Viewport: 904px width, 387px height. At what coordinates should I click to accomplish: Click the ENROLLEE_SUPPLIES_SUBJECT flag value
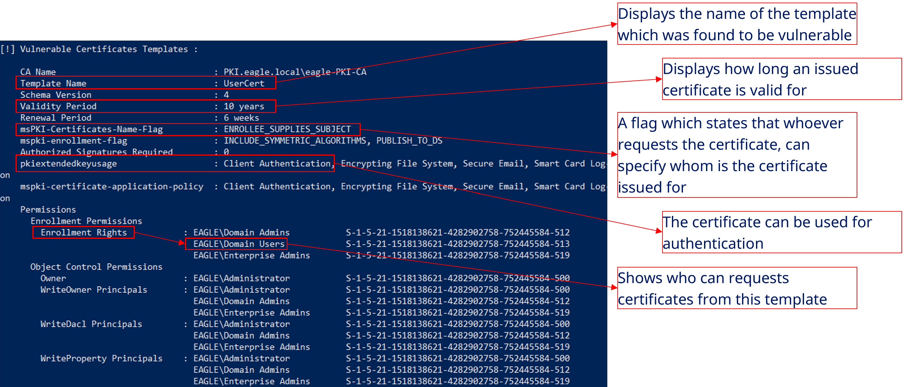(287, 129)
